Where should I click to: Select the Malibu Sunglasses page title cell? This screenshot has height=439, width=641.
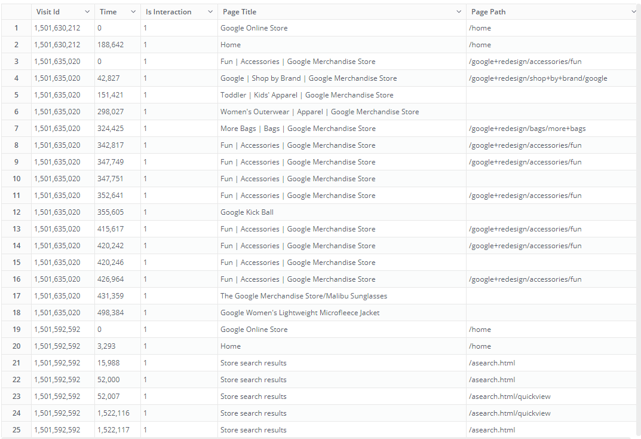(303, 296)
